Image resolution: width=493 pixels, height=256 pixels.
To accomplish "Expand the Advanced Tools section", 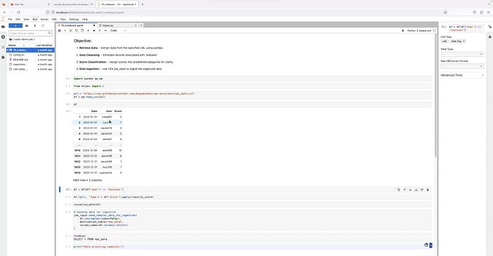I will point(462,75).
